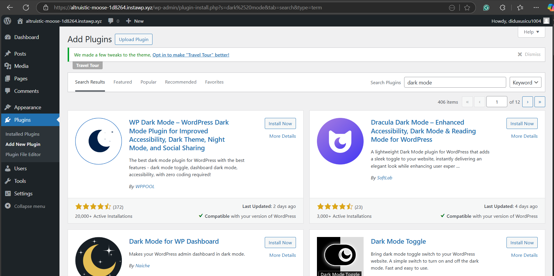Viewport: 554px width, 276px height.
Task: Open Dark Mode for WP Dashboard title
Action: click(174, 241)
